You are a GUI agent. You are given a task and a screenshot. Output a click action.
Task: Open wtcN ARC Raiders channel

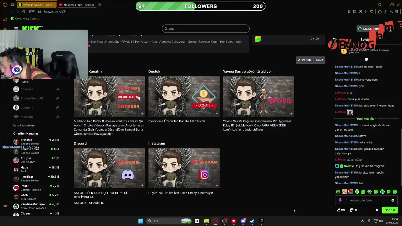click(36, 197)
